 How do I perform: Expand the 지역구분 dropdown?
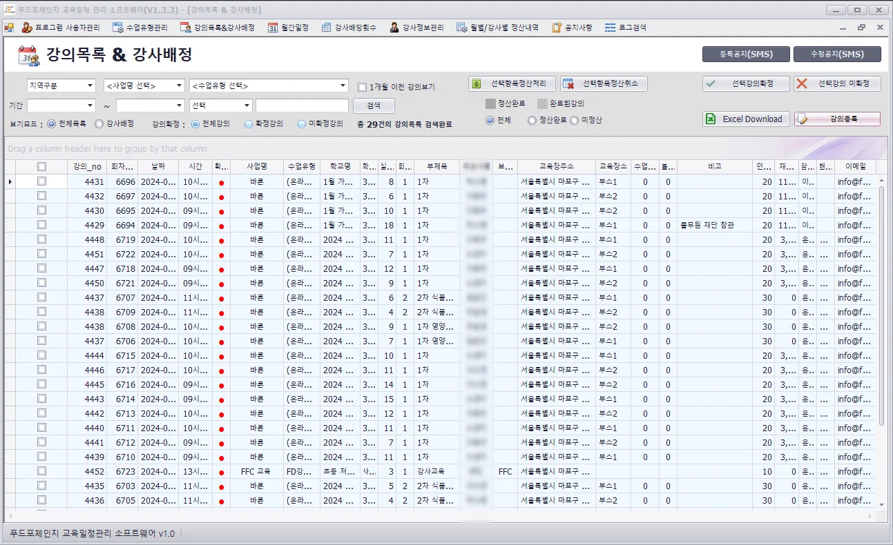(61, 86)
